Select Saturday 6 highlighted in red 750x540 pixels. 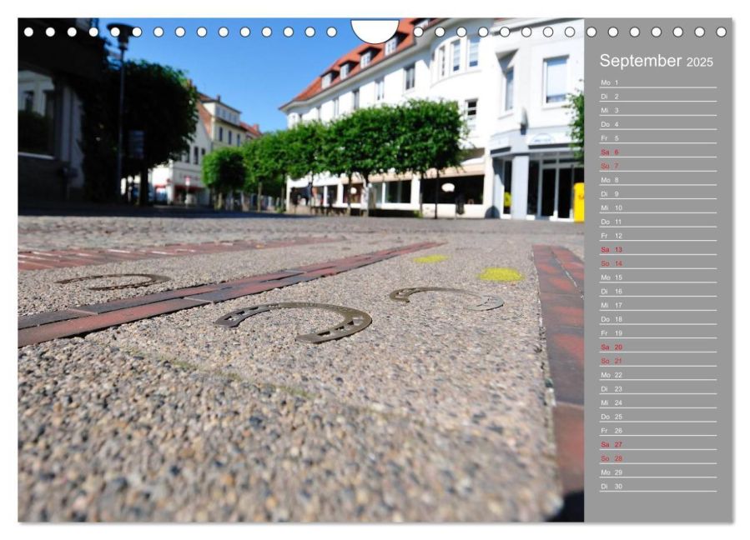611,152
